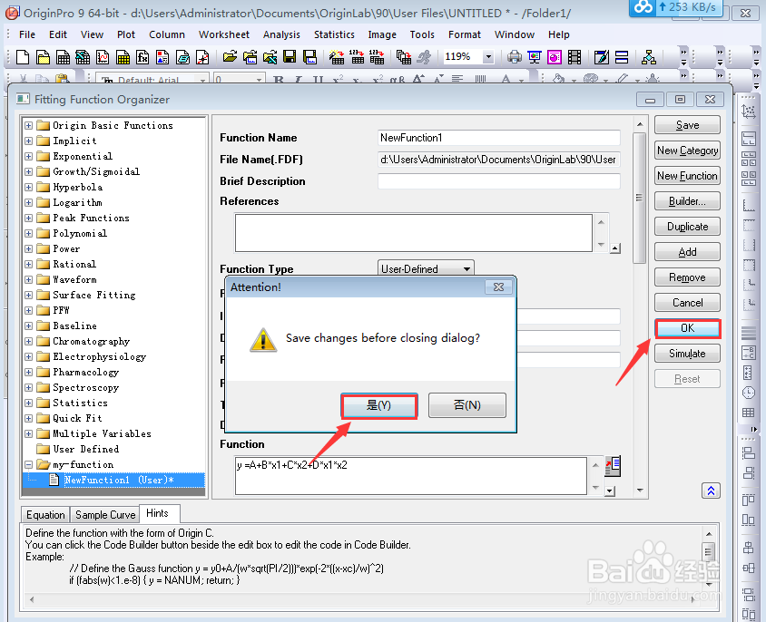Click the Save Project floppy disk icon
The image size is (766, 622).
[x=290, y=57]
